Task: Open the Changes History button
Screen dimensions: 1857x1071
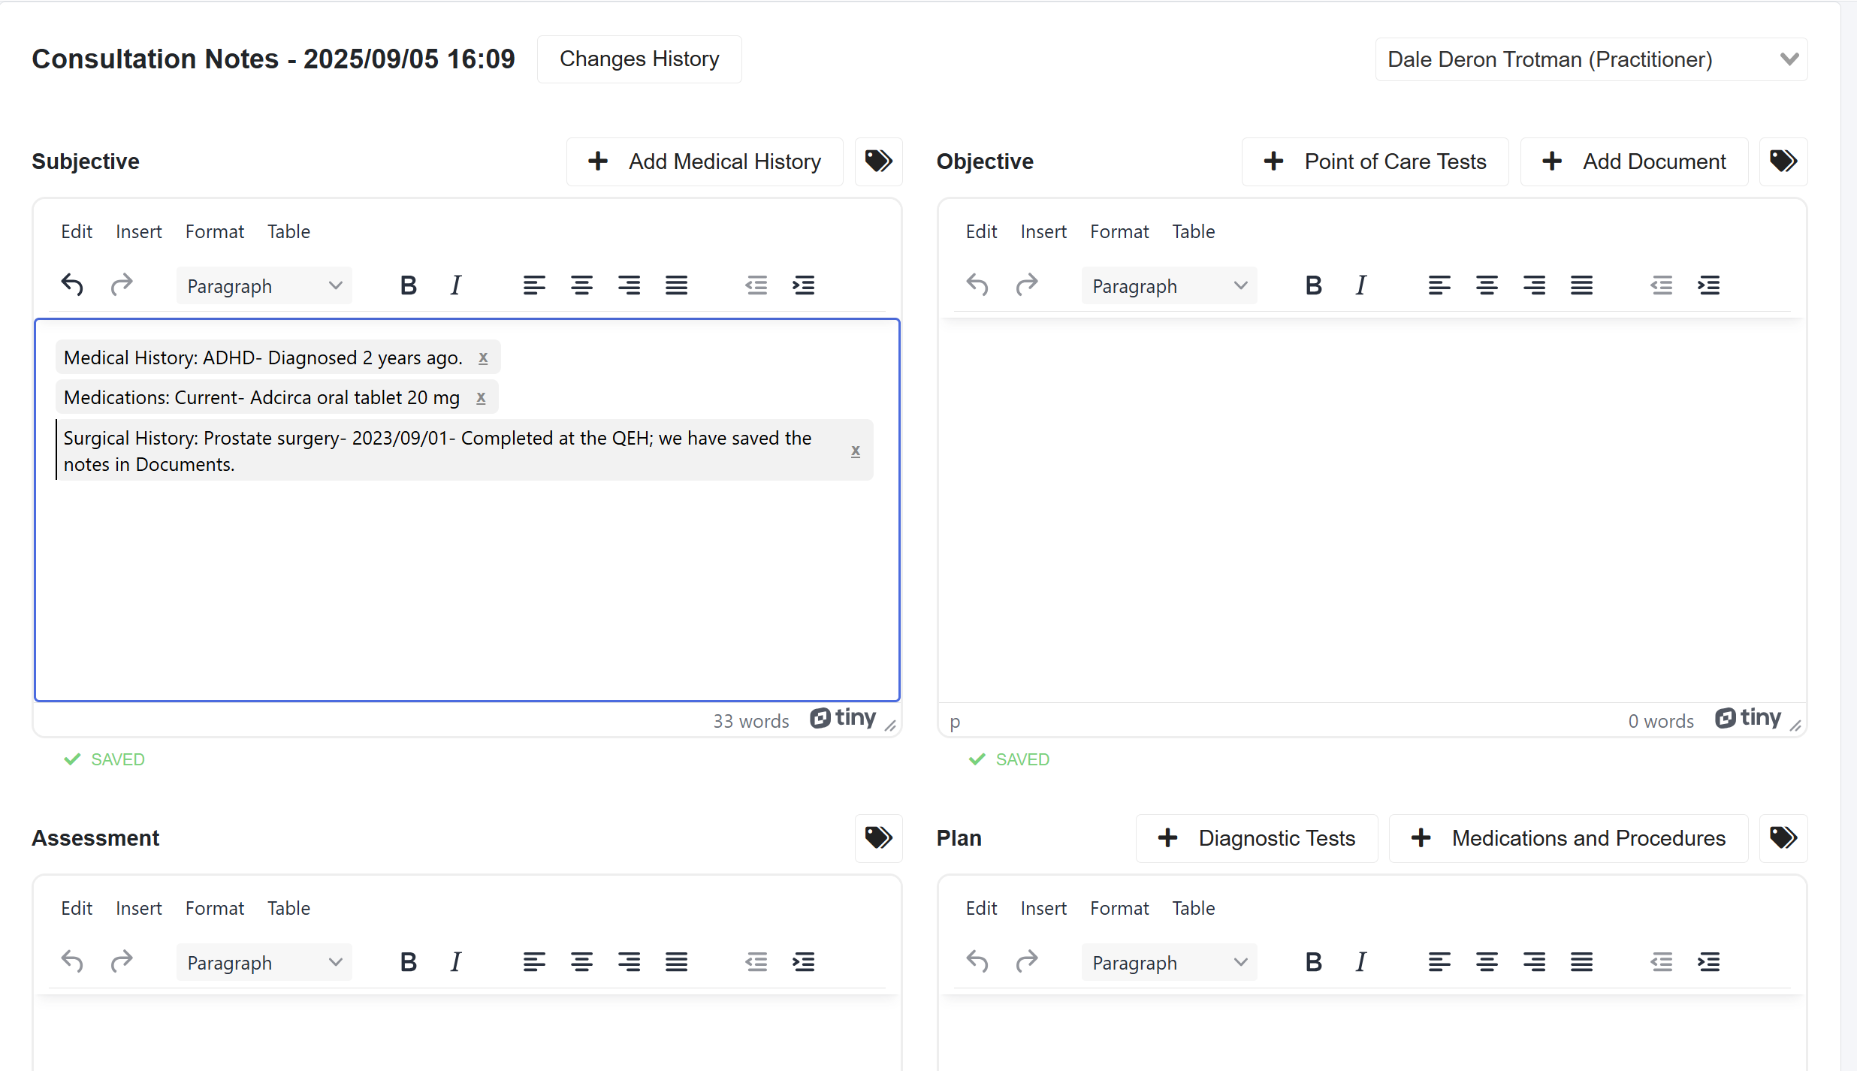Action: tap(639, 59)
